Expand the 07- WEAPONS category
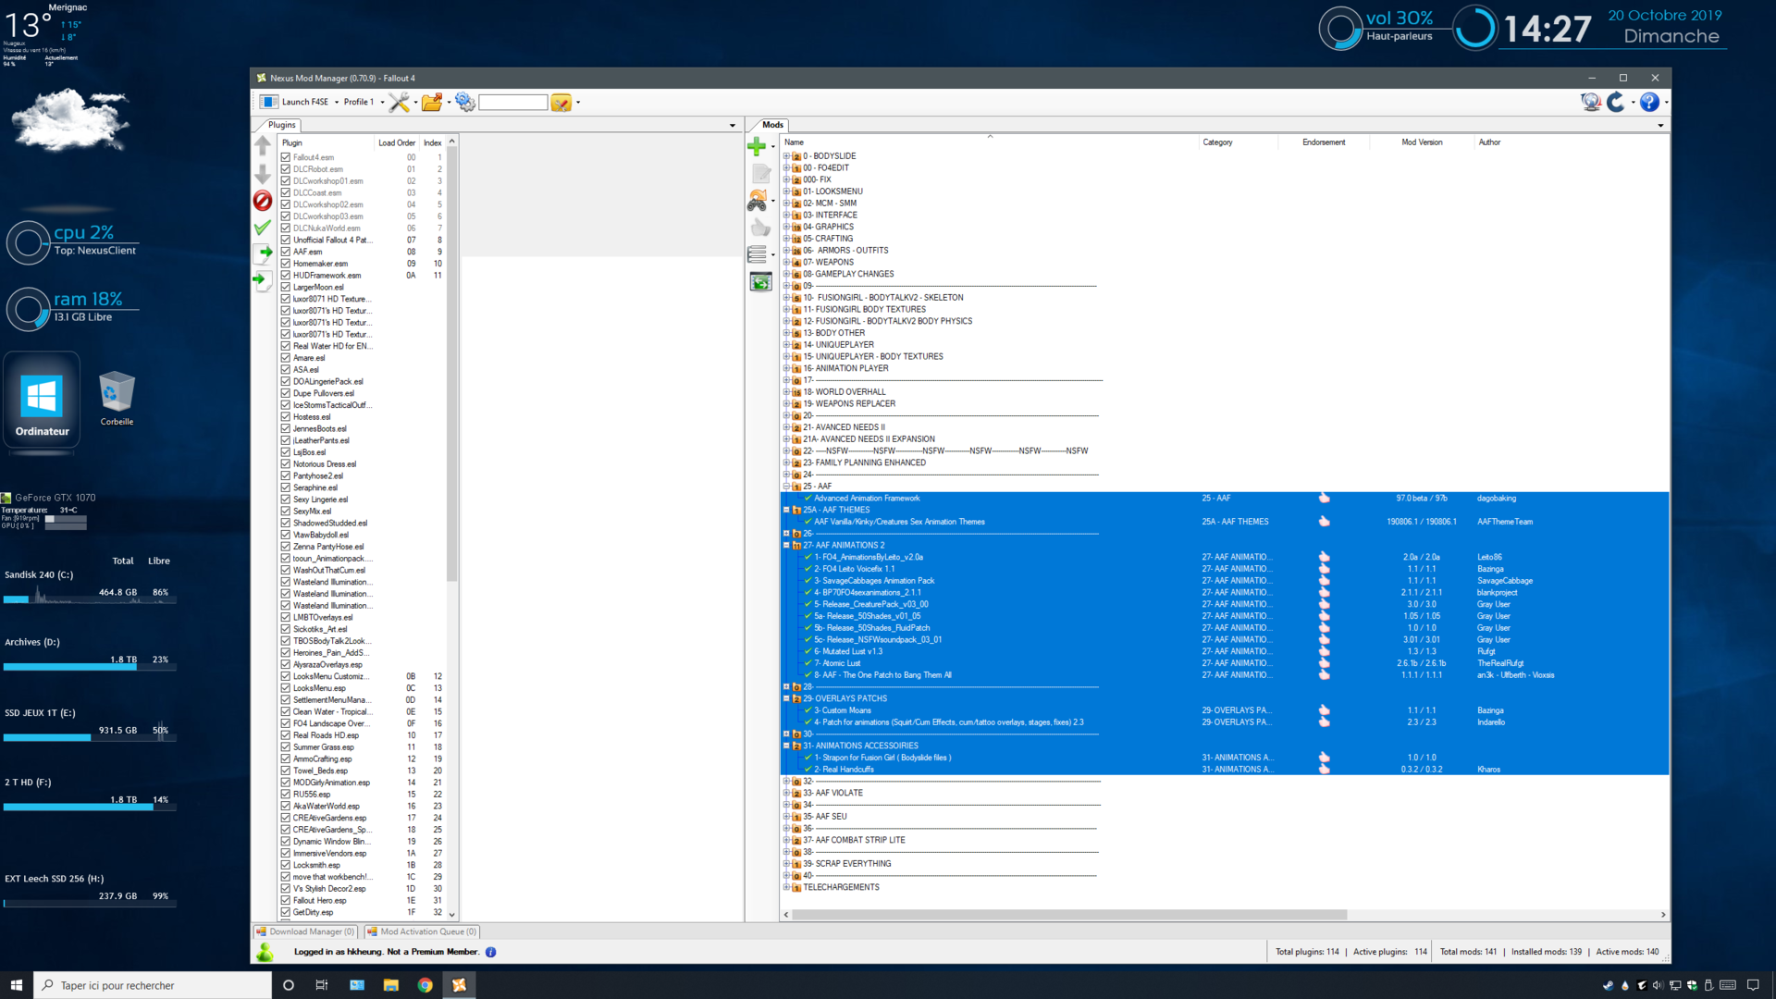The width and height of the screenshot is (1776, 999). coord(787,263)
